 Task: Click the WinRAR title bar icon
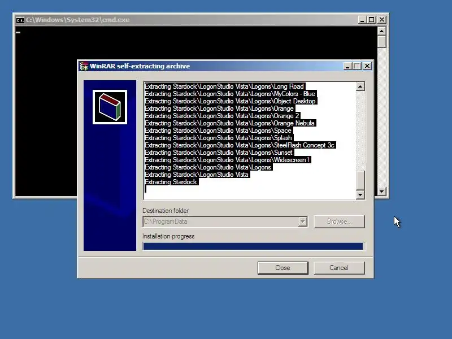pos(84,66)
